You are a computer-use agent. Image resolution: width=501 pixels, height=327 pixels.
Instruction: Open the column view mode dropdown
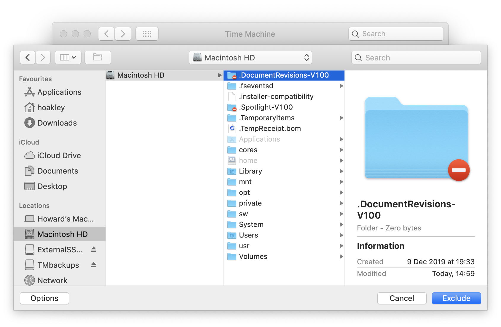[x=68, y=57]
